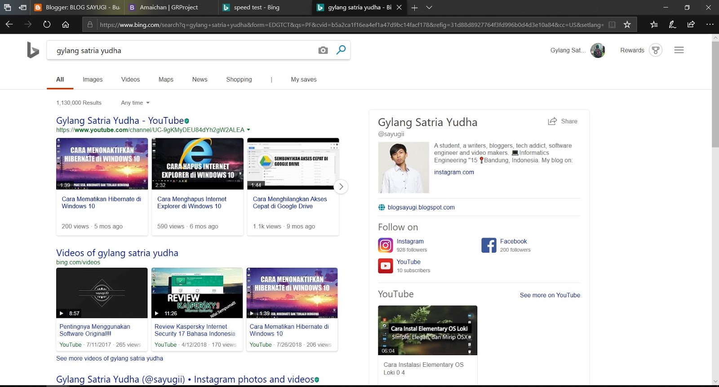Open favorites hub icon
Viewport: 719px width, 387px height.
[x=654, y=25]
